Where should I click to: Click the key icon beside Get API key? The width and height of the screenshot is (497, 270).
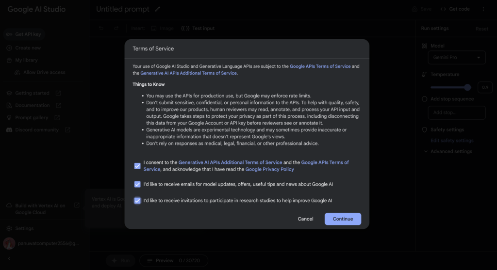coord(9,34)
